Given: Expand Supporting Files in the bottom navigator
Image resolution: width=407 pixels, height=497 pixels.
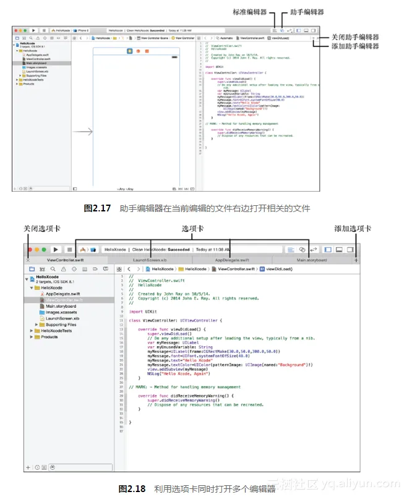Looking at the screenshot, I should (x=36, y=325).
